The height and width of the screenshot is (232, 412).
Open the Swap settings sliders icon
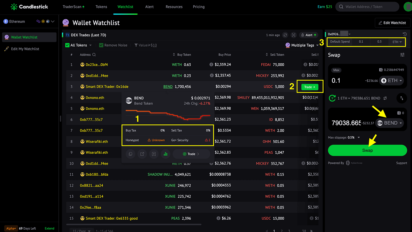[x=402, y=55]
